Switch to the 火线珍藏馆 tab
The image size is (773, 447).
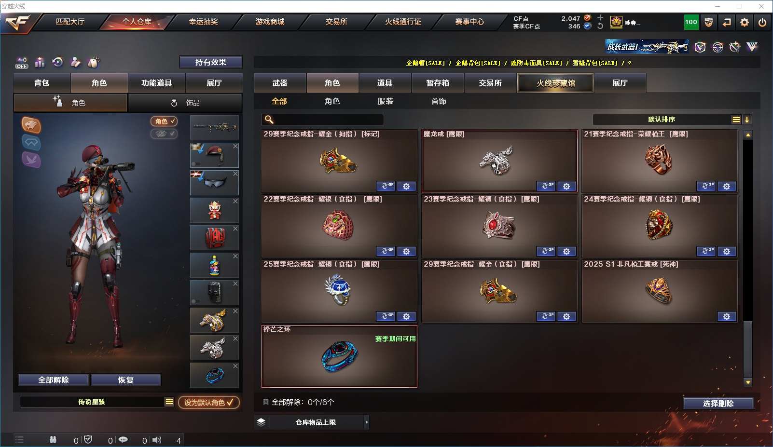(555, 83)
